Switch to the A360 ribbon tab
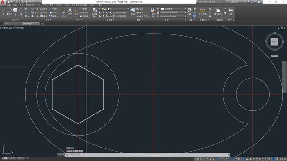 click(x=67, y=5)
